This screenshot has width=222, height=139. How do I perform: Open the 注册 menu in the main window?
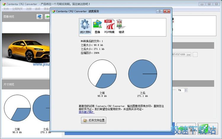tap(29, 9)
